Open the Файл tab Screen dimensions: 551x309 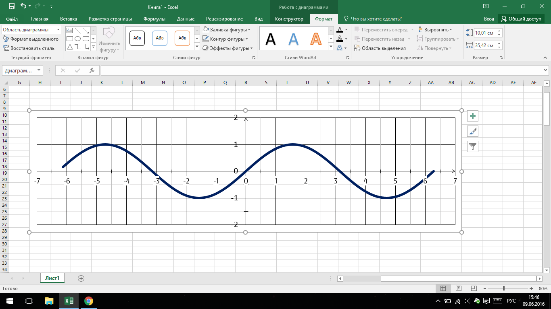12,19
